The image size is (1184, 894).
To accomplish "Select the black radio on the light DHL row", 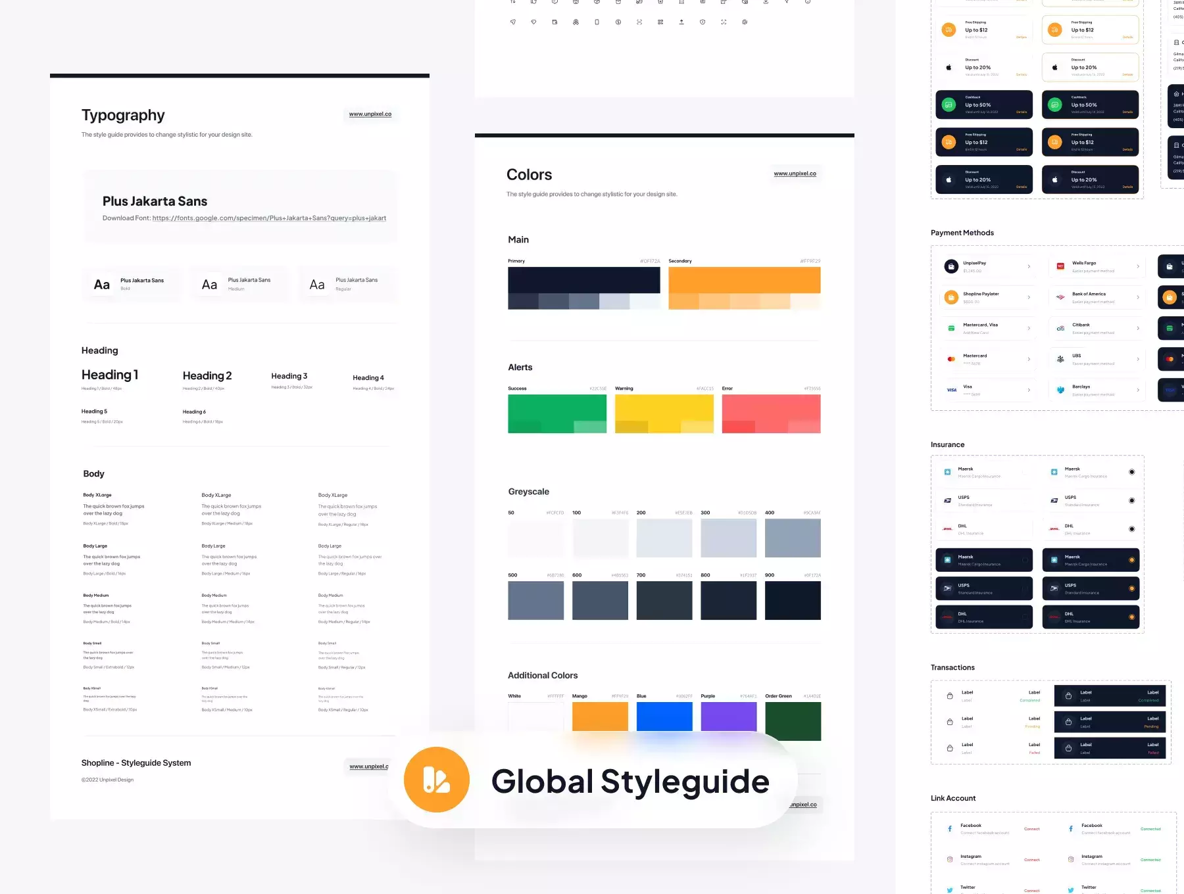I will (1132, 529).
